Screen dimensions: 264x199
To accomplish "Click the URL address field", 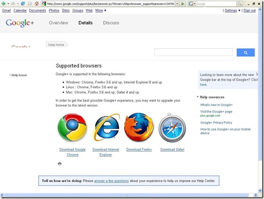I will [110, 4].
